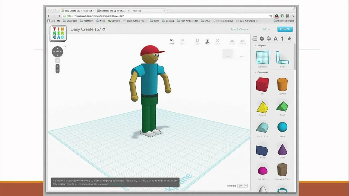Image resolution: width=349 pixels, height=196 pixels.
Task: Open the NASA bookmarks folder
Action: (206, 21)
